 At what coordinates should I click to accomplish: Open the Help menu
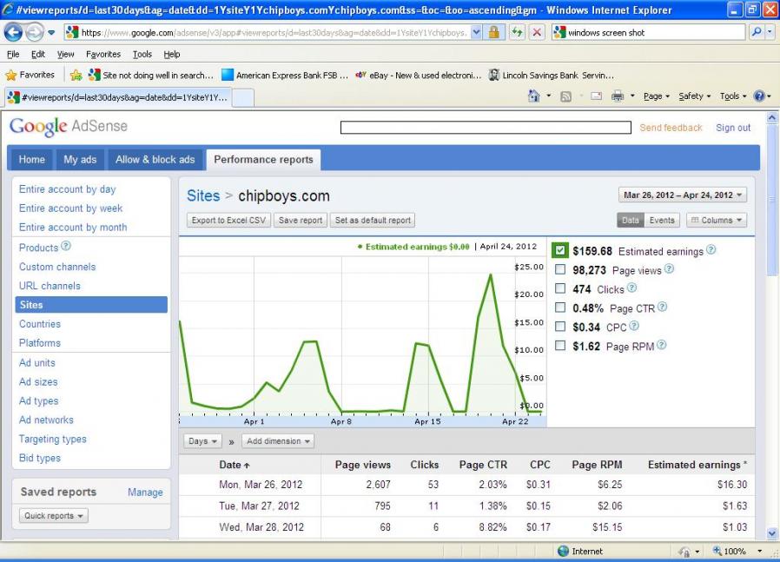tap(172, 54)
